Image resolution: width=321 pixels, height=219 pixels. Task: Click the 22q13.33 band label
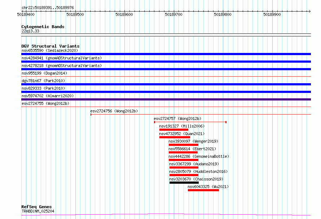point(30,31)
